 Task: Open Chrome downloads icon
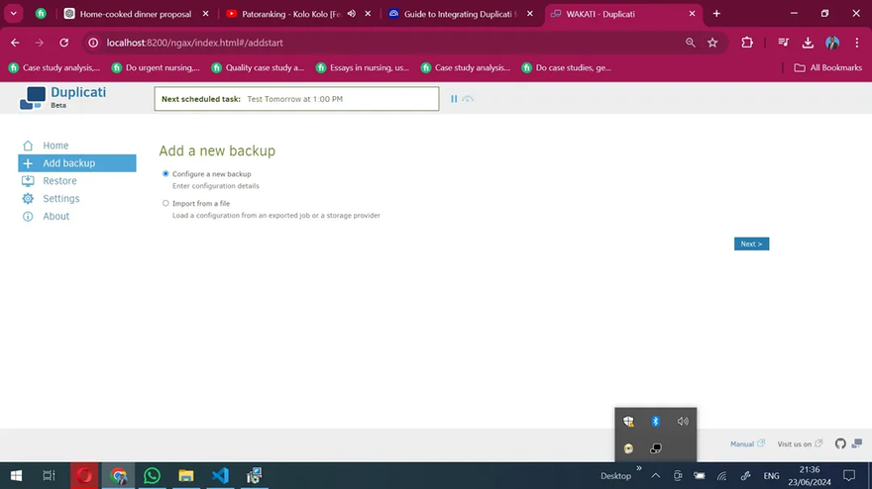coord(808,43)
